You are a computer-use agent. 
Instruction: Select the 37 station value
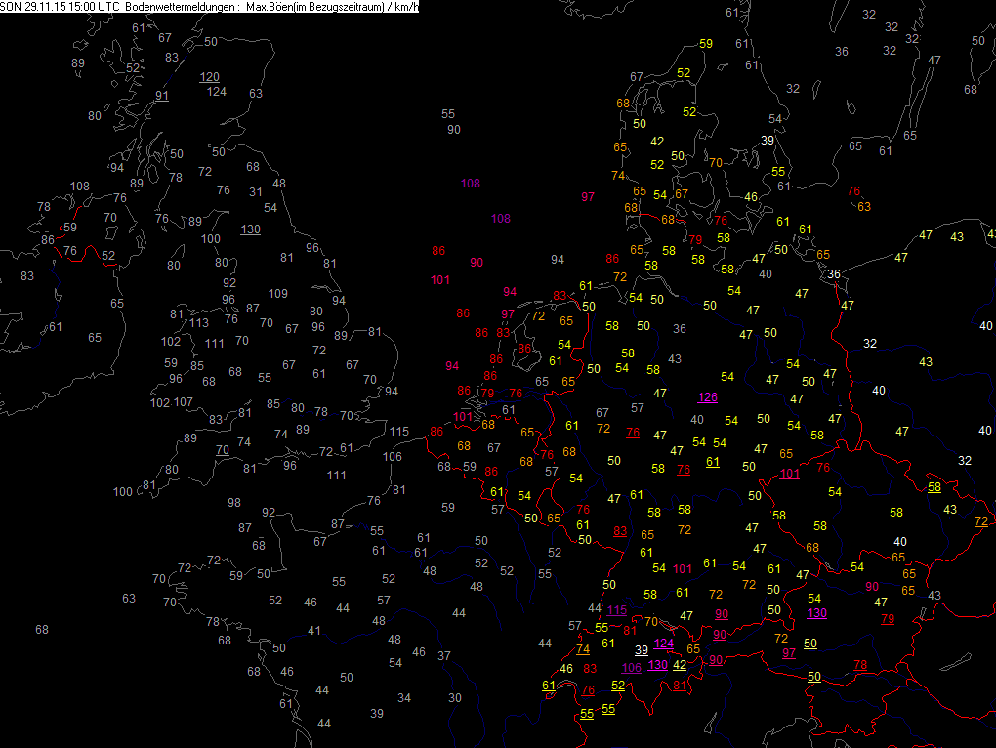pos(444,655)
